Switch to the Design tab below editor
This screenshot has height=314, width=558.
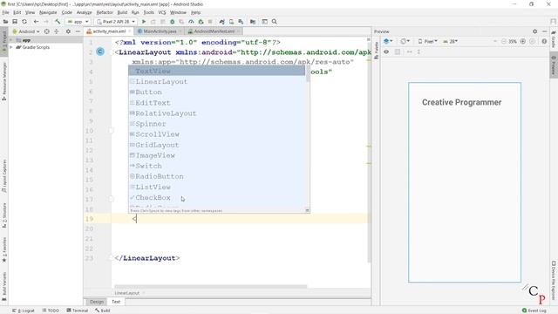click(x=97, y=302)
